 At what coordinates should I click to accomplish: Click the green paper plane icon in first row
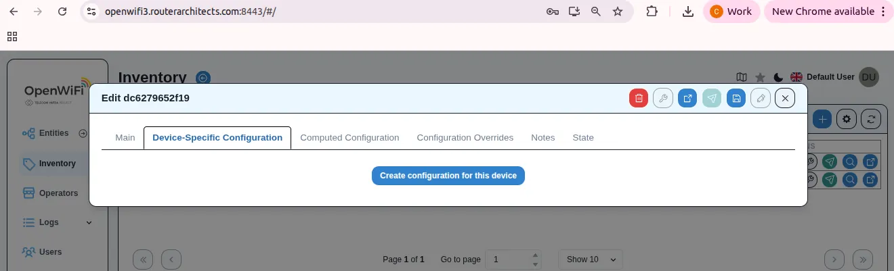click(x=830, y=162)
